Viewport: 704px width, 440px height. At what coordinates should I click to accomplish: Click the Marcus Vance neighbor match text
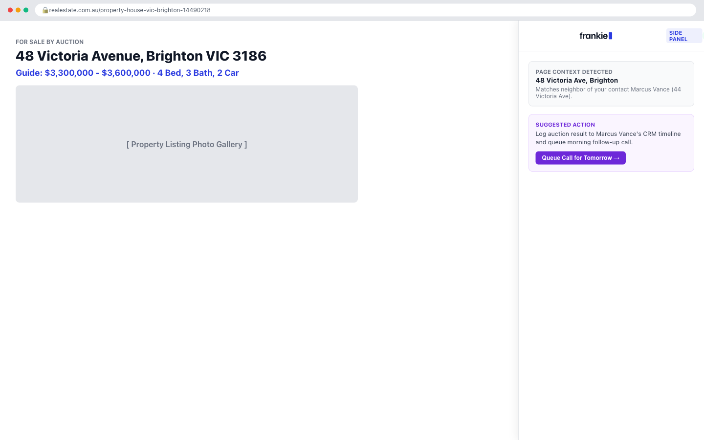(608, 93)
